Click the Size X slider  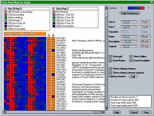pos(129,22)
